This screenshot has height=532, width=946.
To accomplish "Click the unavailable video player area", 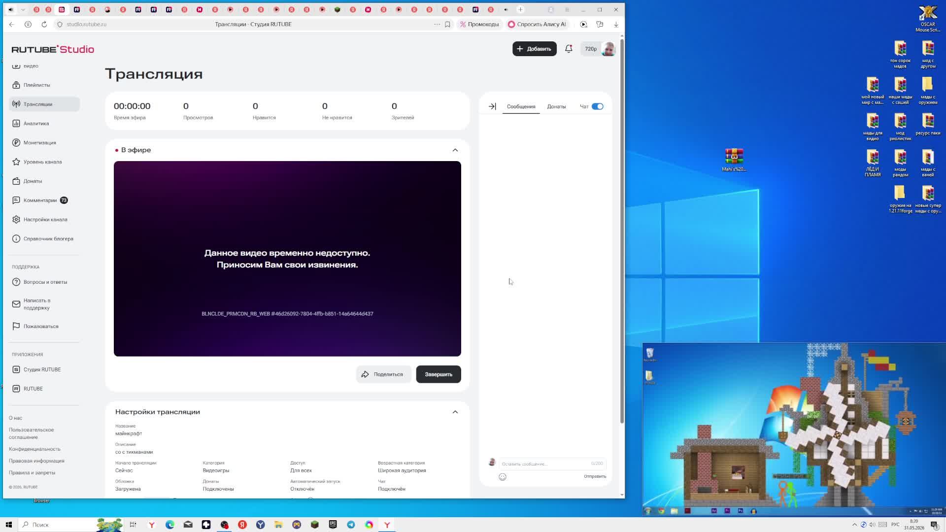I will (x=287, y=259).
